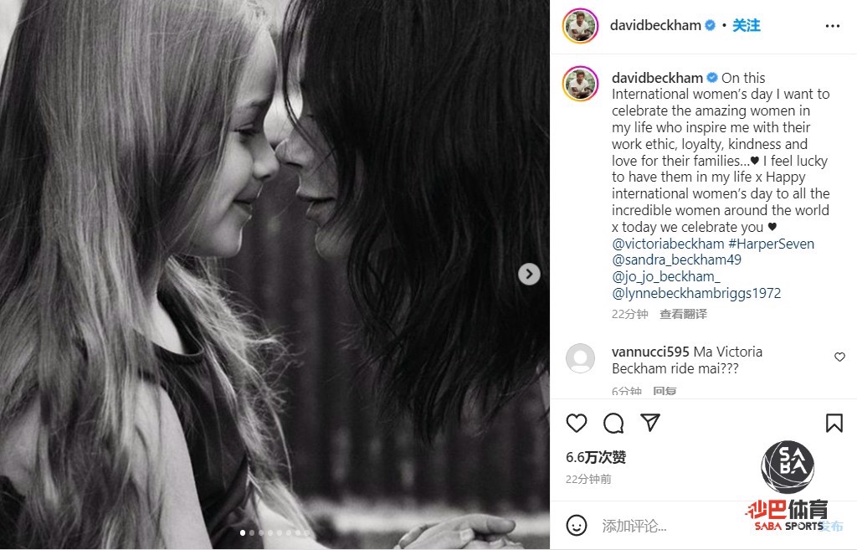Open vannucci595 commenter avatar
857x550 pixels.
click(580, 358)
